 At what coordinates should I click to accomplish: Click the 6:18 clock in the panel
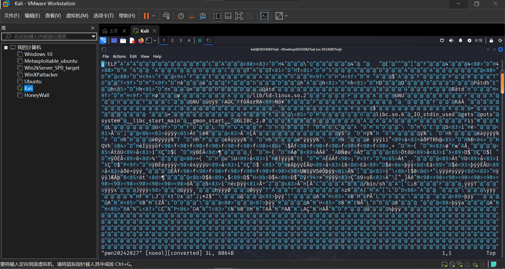479,40
